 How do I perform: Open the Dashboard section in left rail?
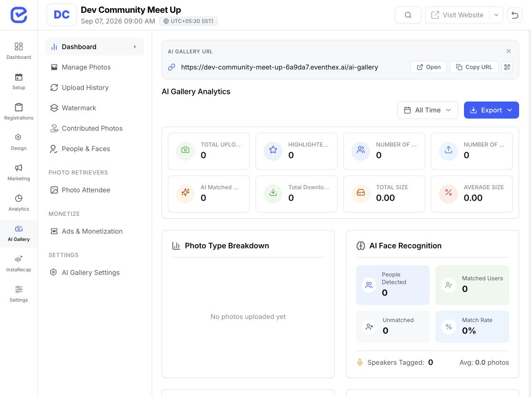pos(19,51)
